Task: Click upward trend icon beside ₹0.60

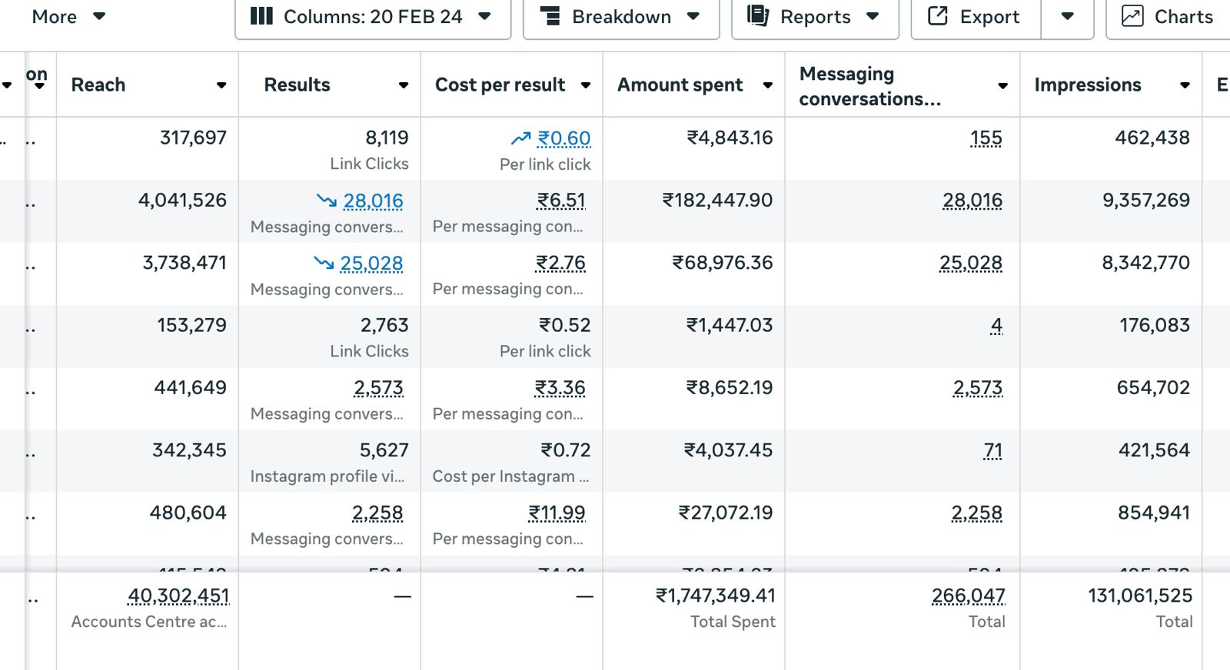Action: [x=520, y=138]
